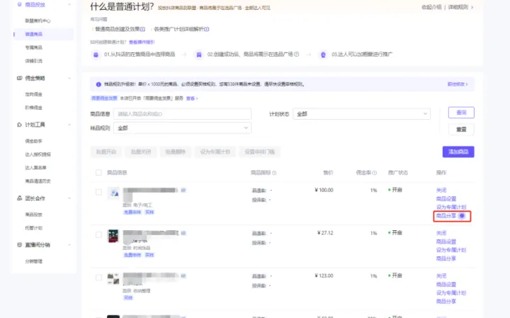The height and width of the screenshot is (318, 510).
Task: Tick the checkbox for the ¥100.00 product
Action: [x=99, y=192]
